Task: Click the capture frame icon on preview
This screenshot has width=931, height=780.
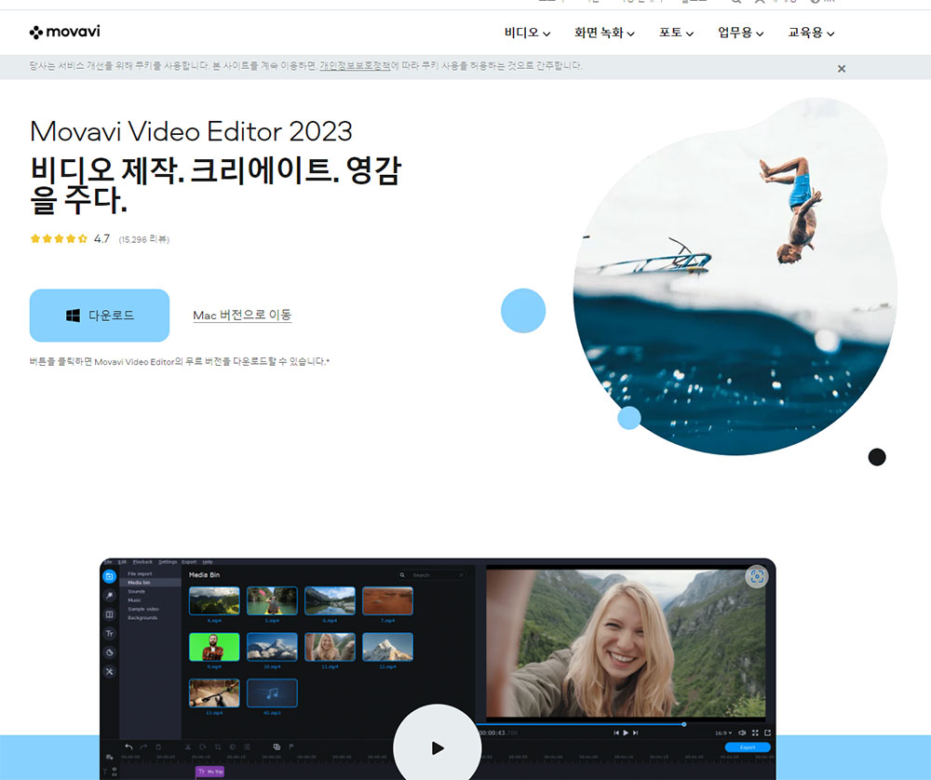Action: tap(756, 576)
